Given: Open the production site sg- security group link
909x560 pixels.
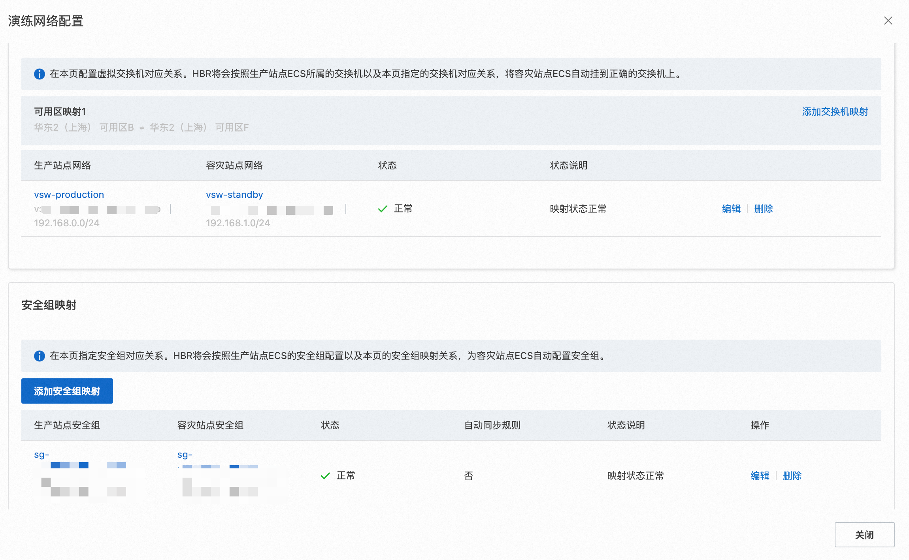Looking at the screenshot, I should [x=41, y=455].
